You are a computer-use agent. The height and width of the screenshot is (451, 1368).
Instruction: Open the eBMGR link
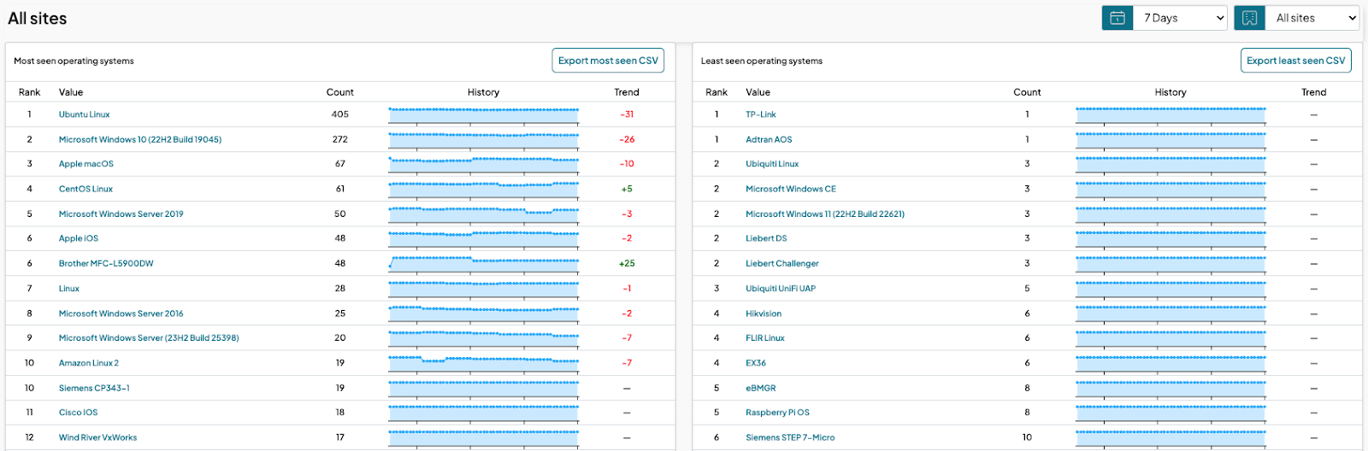761,388
